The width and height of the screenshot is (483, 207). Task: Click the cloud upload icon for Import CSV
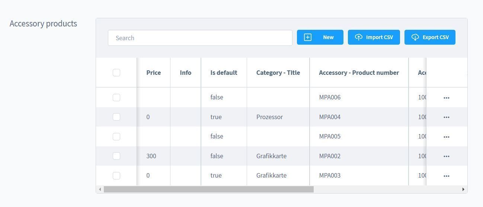358,37
